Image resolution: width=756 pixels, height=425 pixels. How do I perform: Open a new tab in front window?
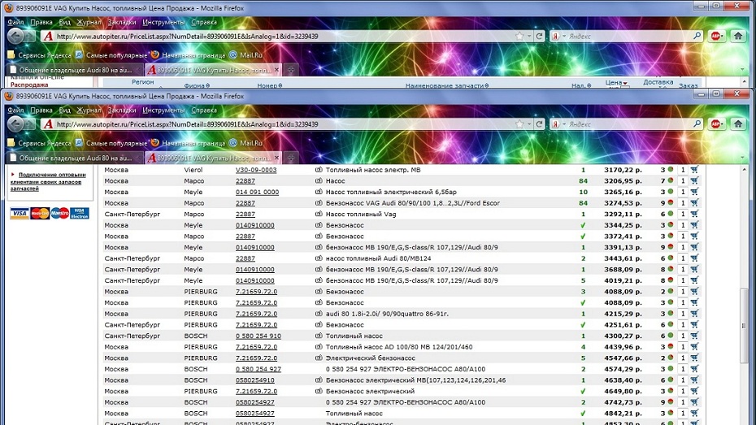[291, 158]
